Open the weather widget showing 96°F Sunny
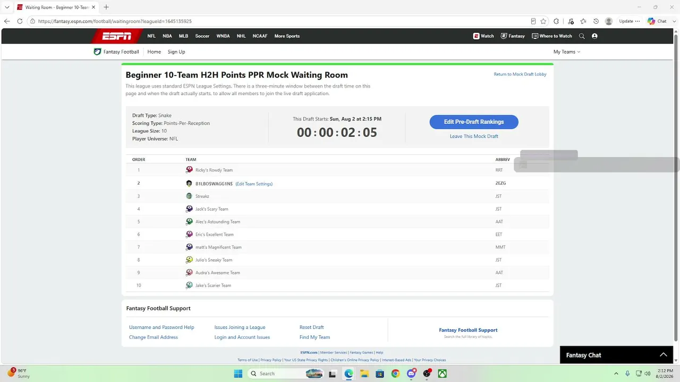This screenshot has height=382, width=680. (x=19, y=374)
